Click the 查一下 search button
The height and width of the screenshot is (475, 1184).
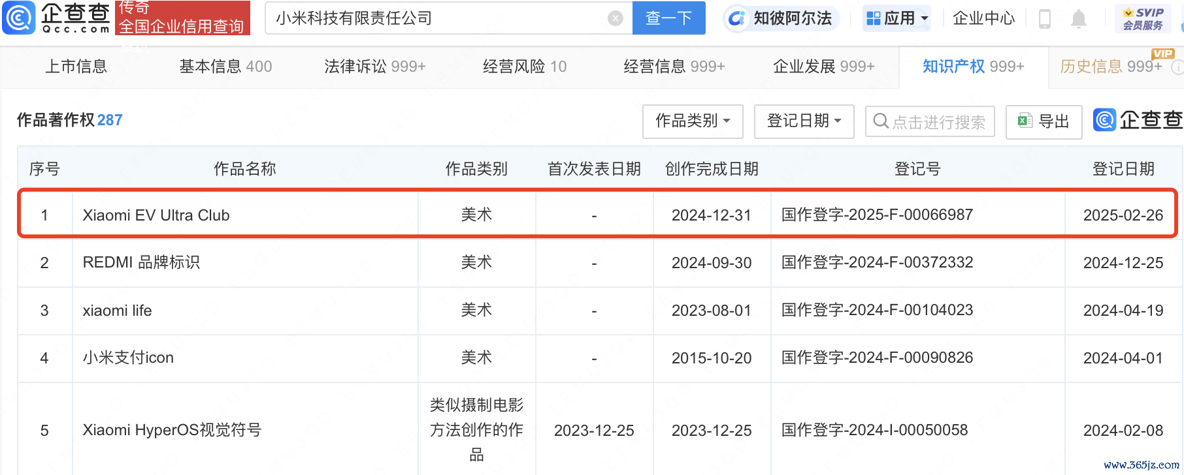pyautogui.click(x=668, y=18)
